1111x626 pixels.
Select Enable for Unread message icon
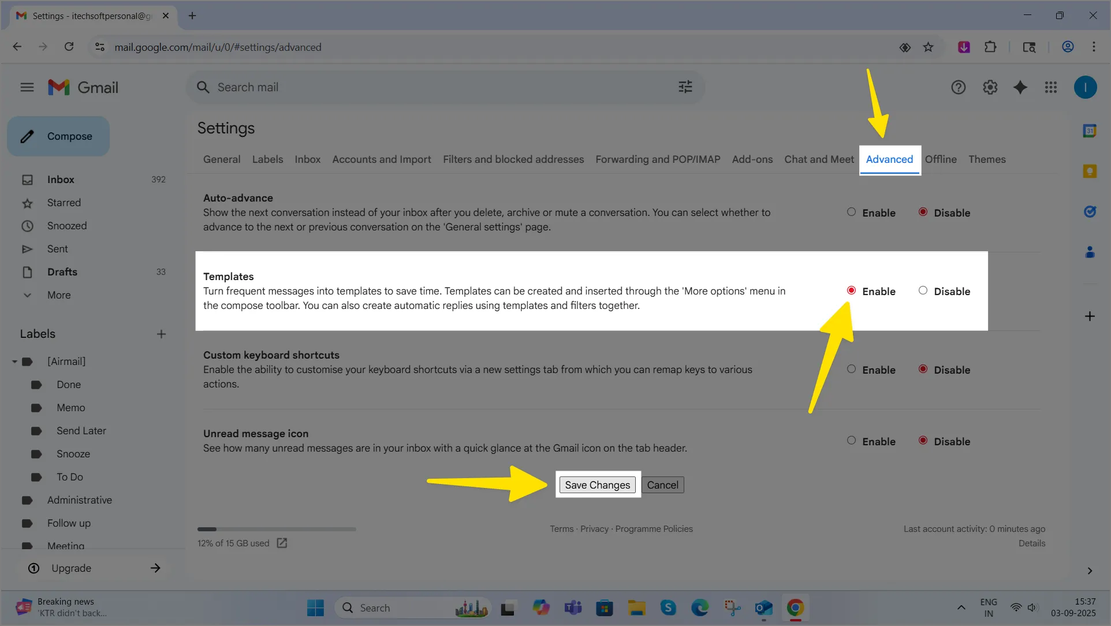click(x=851, y=441)
